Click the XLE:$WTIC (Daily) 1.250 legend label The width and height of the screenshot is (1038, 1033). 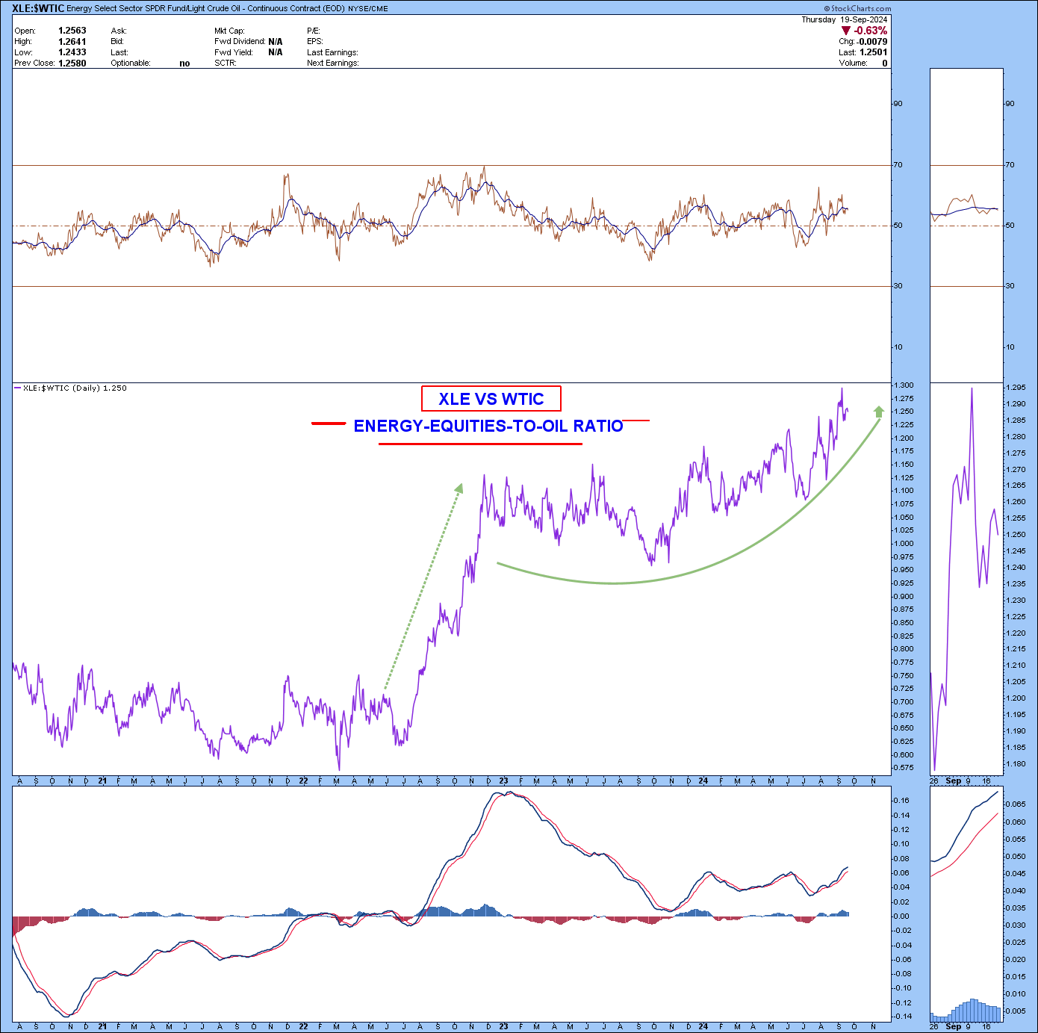click(x=75, y=388)
